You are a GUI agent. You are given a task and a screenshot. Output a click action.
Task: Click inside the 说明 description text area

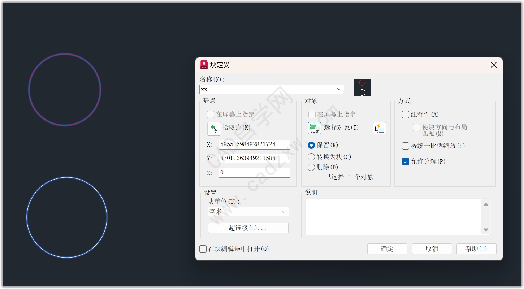pos(393,217)
